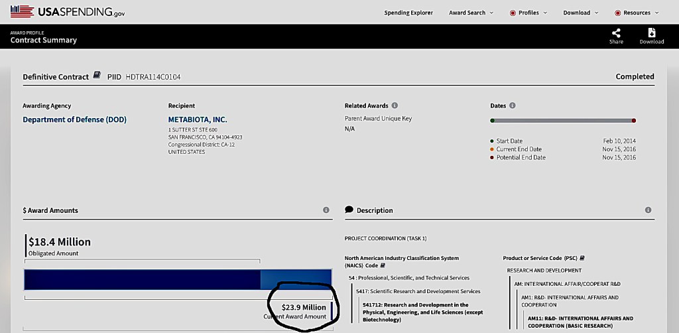Open the Download dropdown in navigation

(580, 13)
